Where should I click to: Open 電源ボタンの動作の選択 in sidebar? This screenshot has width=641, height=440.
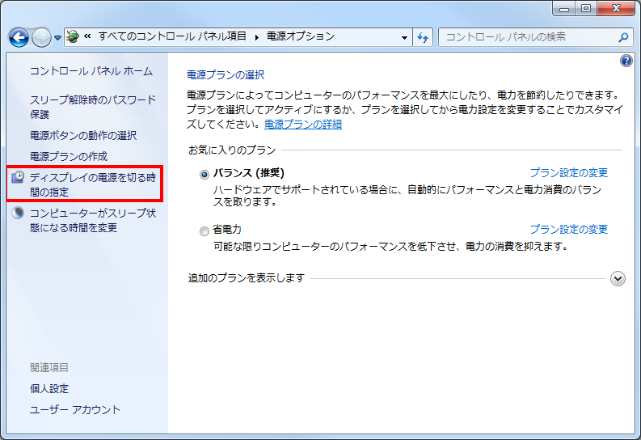tap(83, 136)
